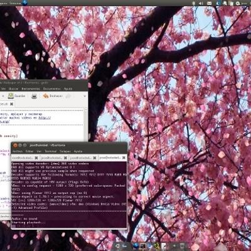Image resolution: width=251 pixels, height=251 pixels.
Task: Click the 'Starting playback...' terminal line
Action: pyautogui.click(x=28, y=223)
